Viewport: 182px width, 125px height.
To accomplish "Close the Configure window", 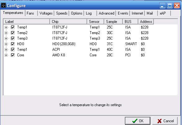I will [x=177, y=6].
